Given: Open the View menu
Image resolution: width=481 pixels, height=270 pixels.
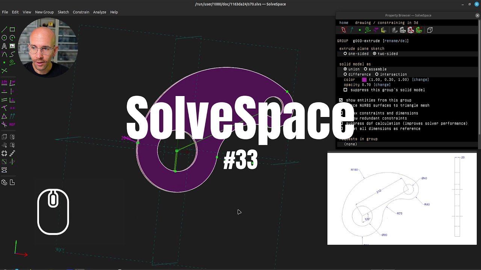Looking at the screenshot, I should point(27,12).
